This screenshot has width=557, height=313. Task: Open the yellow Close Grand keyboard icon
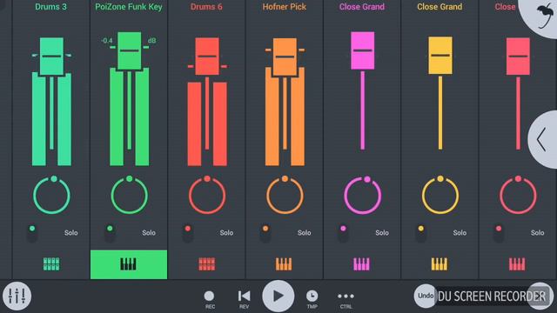440,264
